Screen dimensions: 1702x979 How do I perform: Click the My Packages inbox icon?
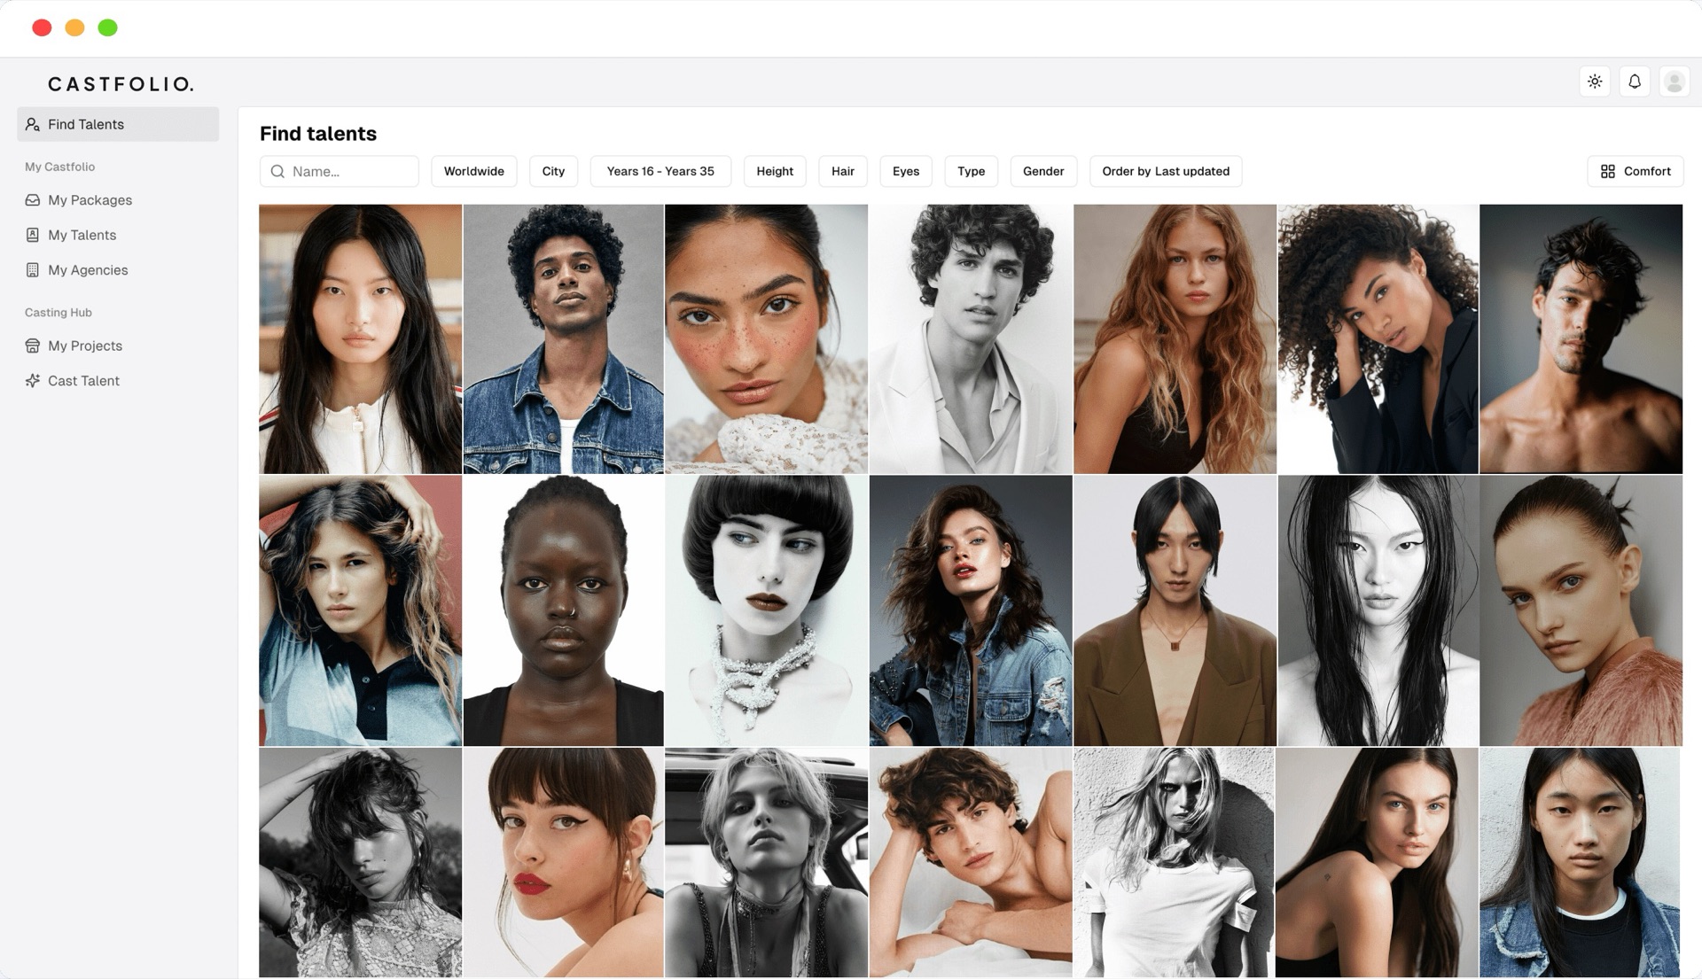[33, 200]
